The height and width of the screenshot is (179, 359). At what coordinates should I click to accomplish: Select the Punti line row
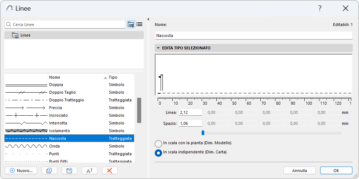(x=69, y=154)
